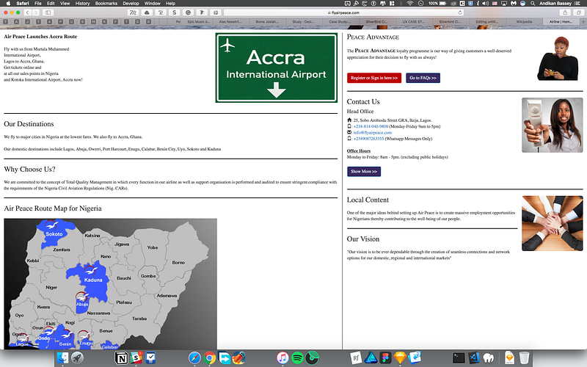Launch Google Chrome from the Dock
The image size is (587, 367).
[x=209, y=358]
